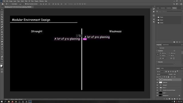Screen dimensions: 183x103
Task: Click the lock all icon in Layers
Action: pyautogui.click(x=168, y=77)
